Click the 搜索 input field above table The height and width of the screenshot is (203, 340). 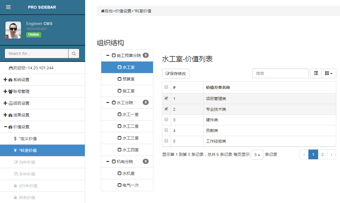[x=280, y=73]
